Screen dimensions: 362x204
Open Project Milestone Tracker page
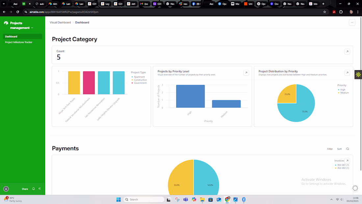click(19, 42)
